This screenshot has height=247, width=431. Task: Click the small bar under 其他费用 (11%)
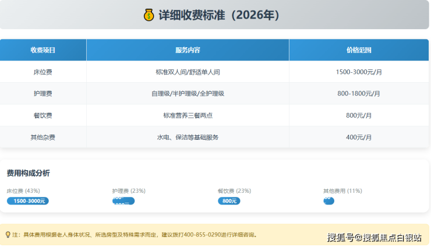tap(328, 200)
